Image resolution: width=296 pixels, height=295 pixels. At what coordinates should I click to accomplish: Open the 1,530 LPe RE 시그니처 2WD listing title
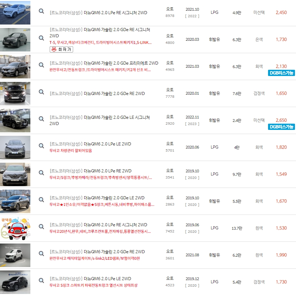coord(98,225)
